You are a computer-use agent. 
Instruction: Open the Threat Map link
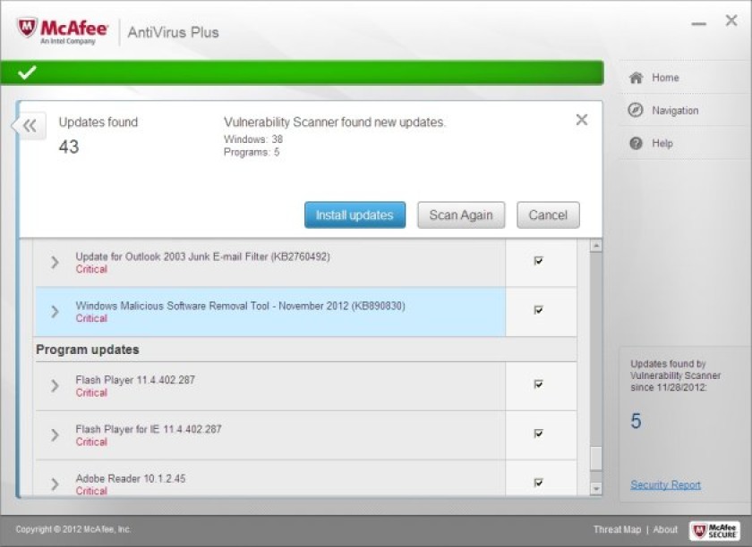coord(617,529)
